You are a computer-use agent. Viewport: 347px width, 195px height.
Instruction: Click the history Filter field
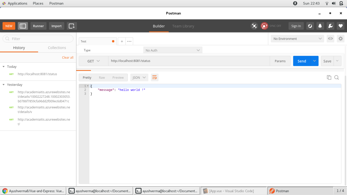[x=38, y=39]
